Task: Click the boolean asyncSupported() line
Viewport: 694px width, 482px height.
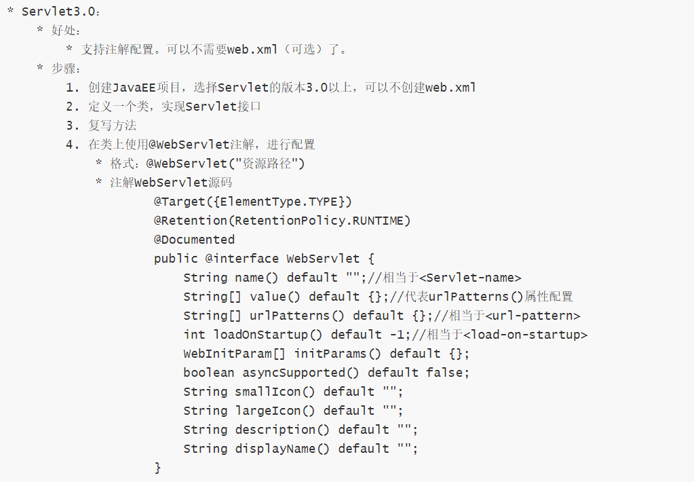Action: (326, 373)
